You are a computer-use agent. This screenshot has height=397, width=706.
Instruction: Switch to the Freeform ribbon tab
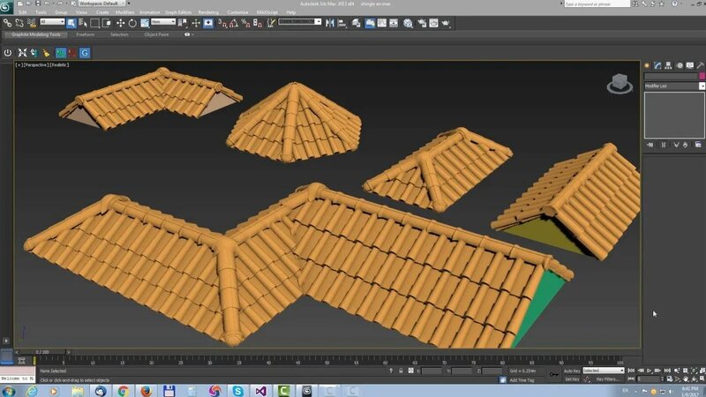click(x=85, y=34)
